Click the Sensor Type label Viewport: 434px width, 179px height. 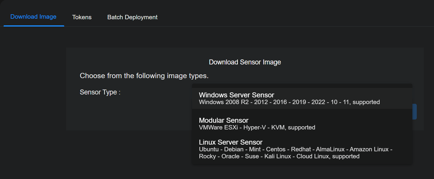point(100,92)
